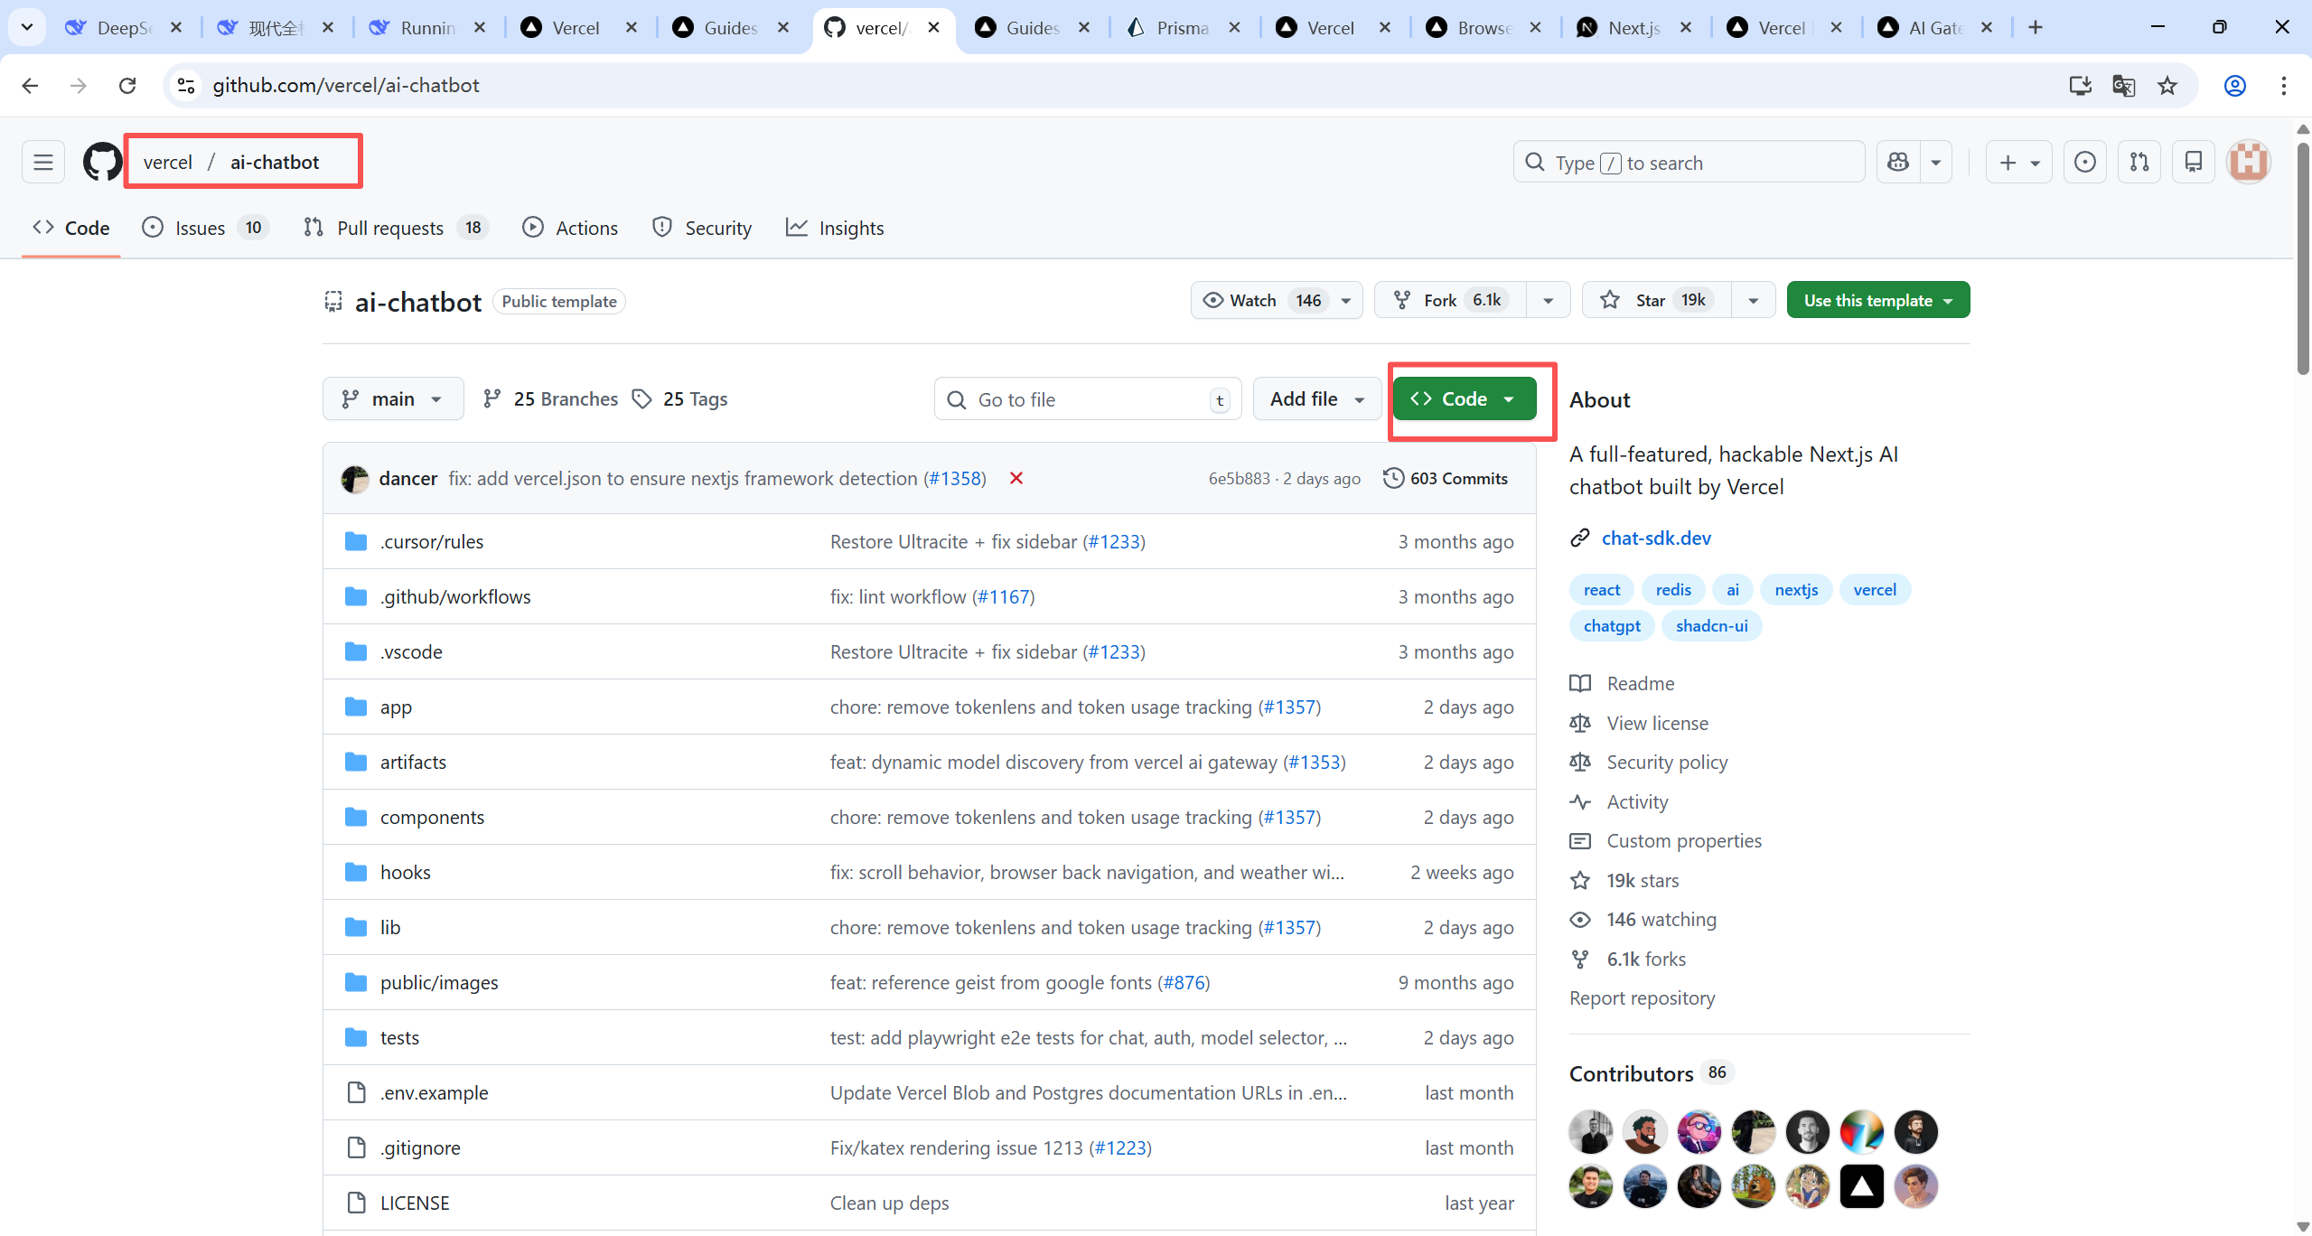Open the components folder
Image resolution: width=2312 pixels, height=1236 pixels.
pyautogui.click(x=432, y=817)
